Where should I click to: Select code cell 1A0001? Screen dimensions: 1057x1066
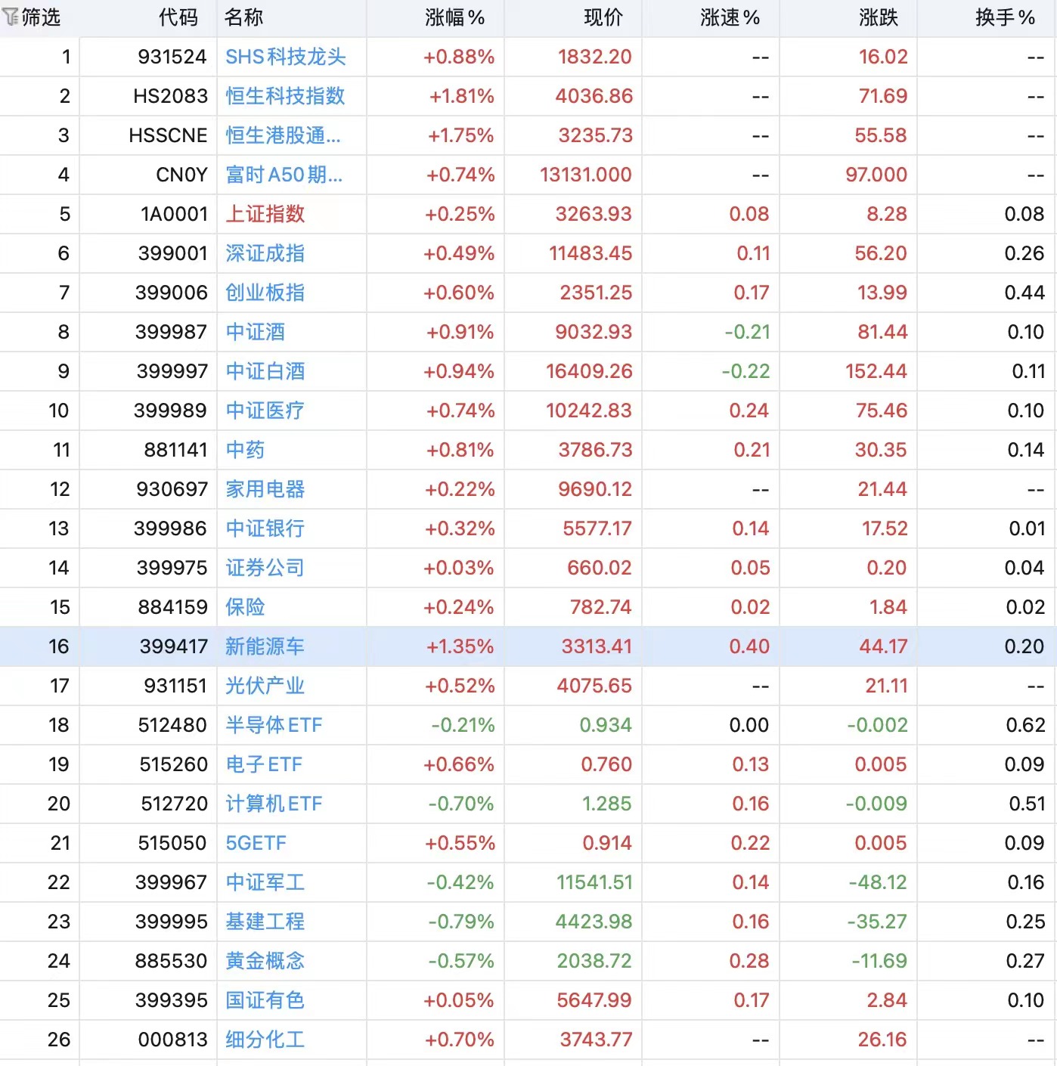coord(174,214)
